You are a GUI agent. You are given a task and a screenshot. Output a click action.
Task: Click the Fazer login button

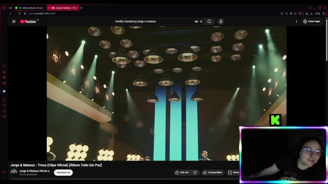click(x=312, y=21)
